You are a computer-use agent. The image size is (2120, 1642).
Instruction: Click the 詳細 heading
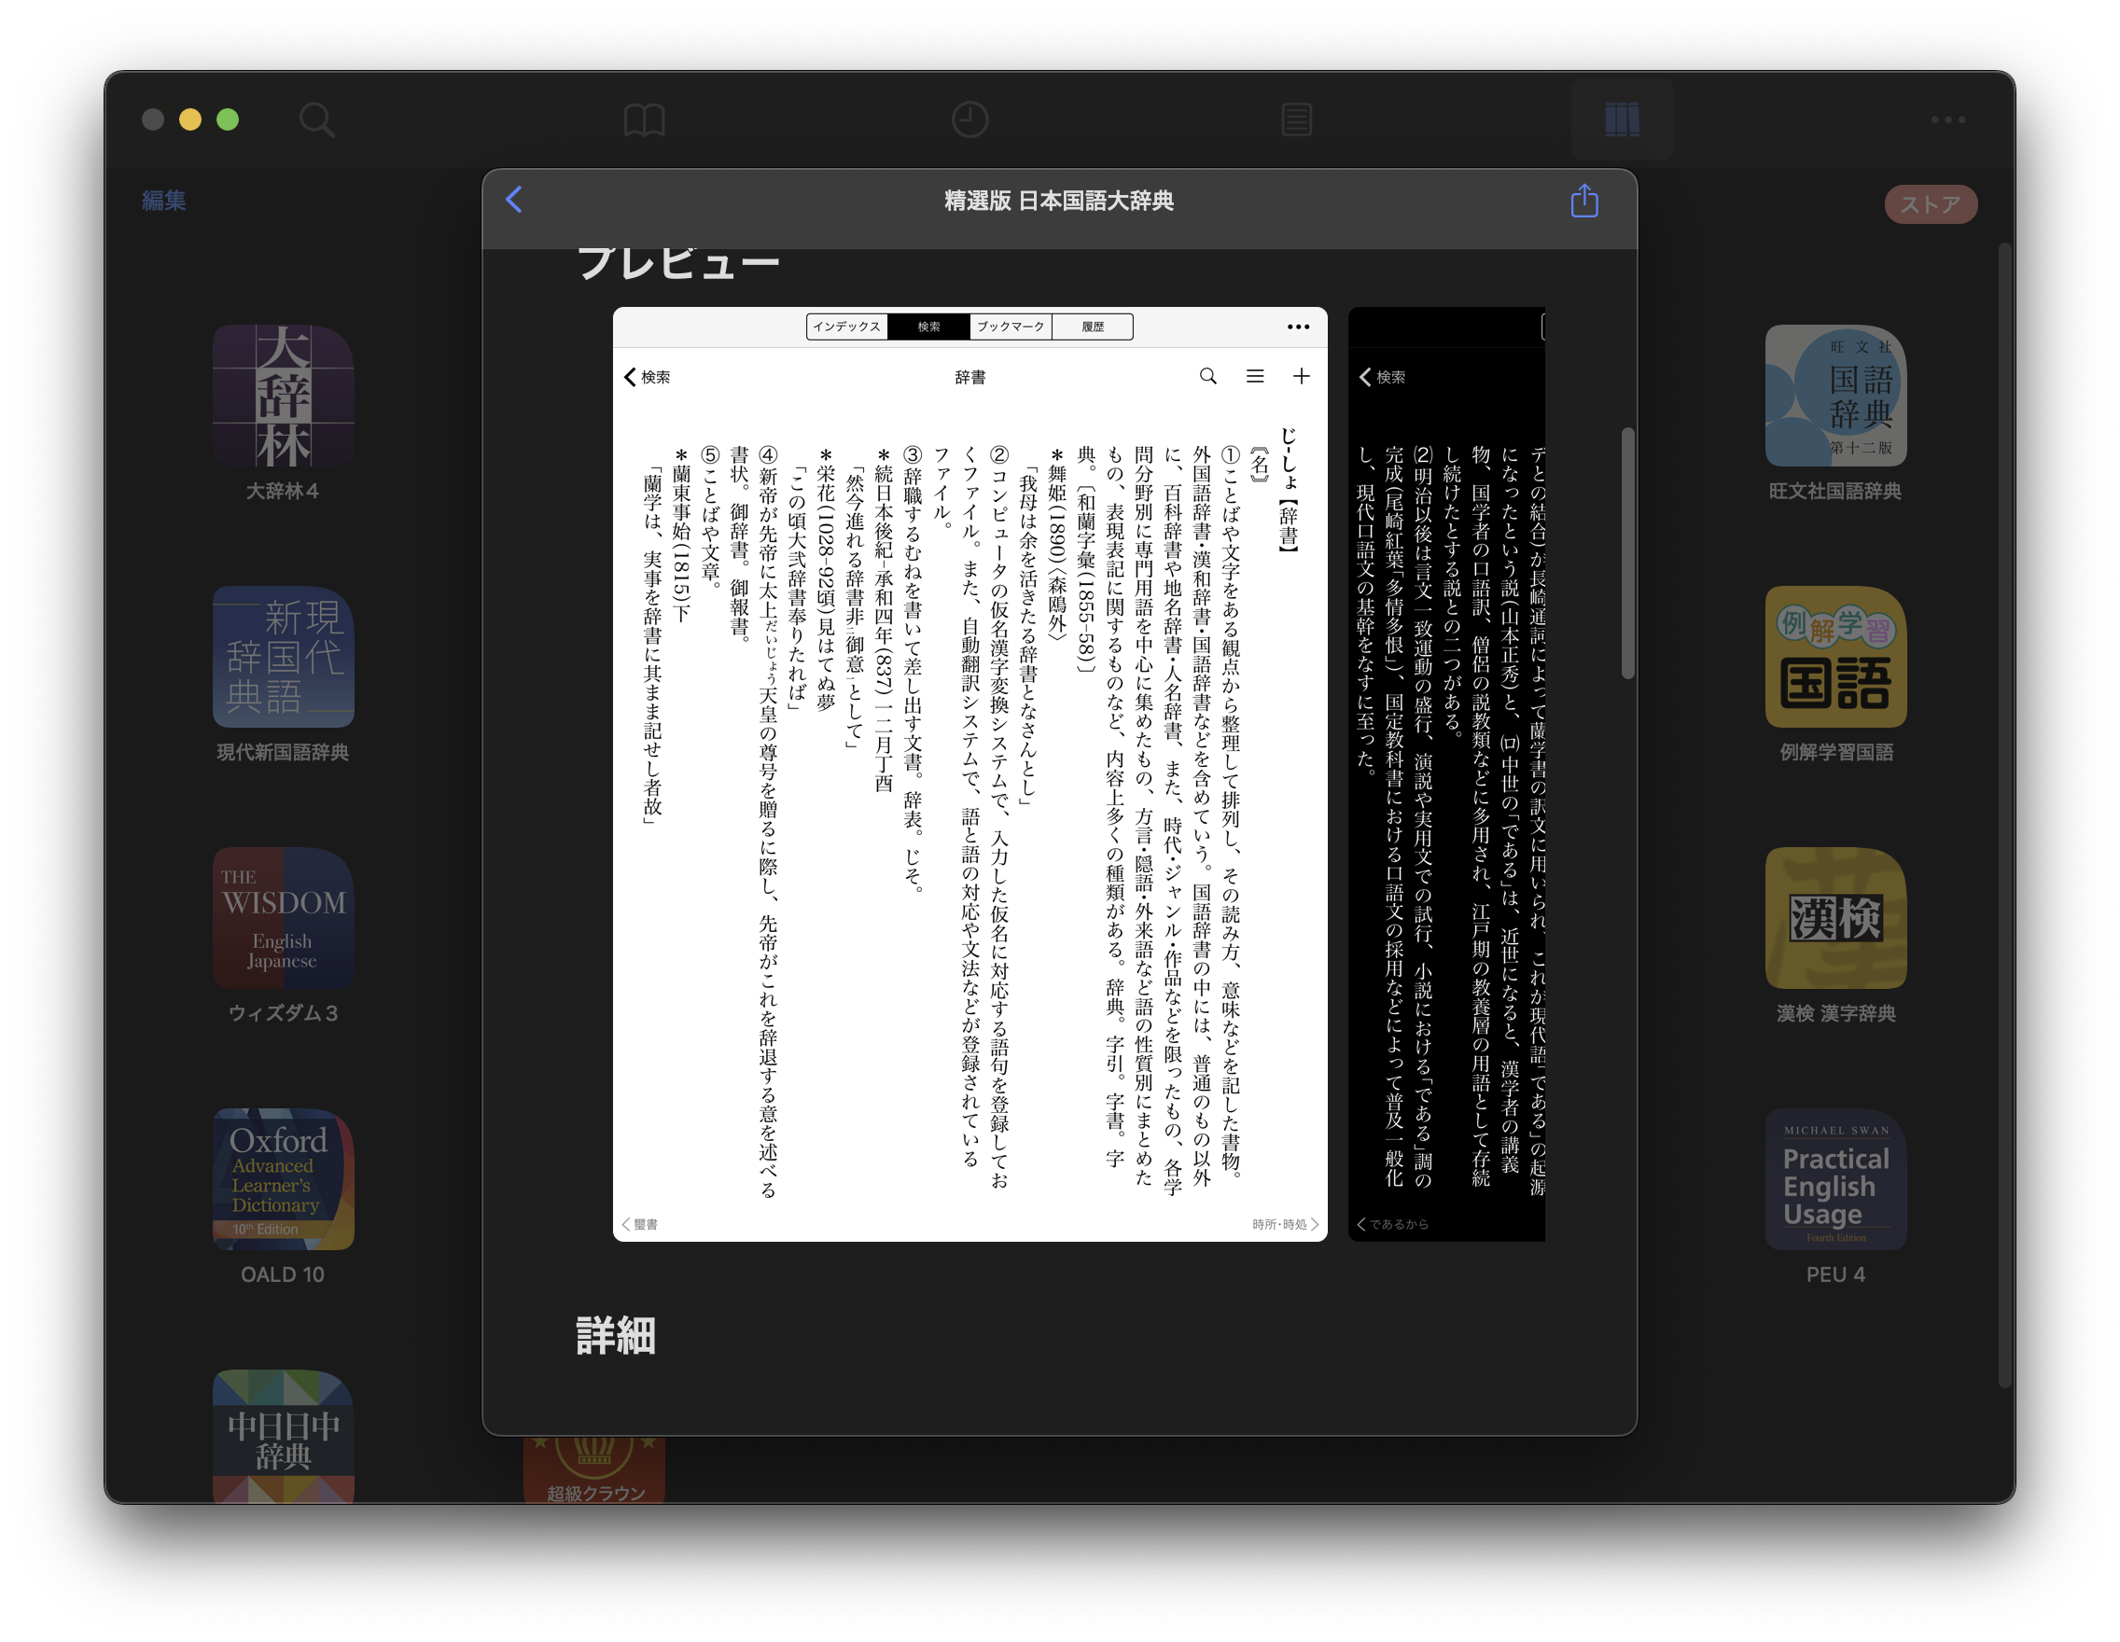616,1335
